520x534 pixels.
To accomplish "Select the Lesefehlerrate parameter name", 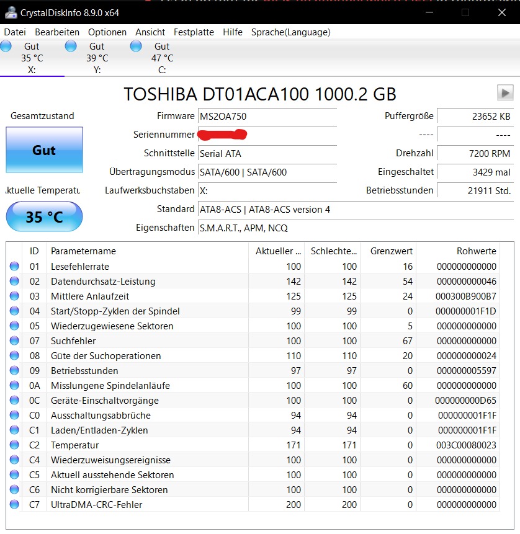I will point(80,266).
